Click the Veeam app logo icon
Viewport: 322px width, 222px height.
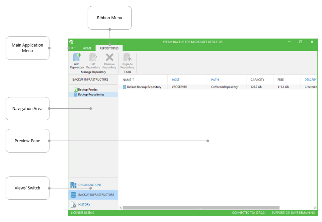click(71, 42)
